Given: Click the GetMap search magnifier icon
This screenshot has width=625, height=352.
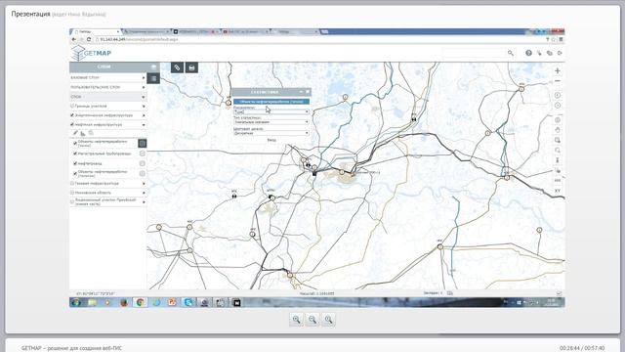Looking at the screenshot, I should [510, 53].
